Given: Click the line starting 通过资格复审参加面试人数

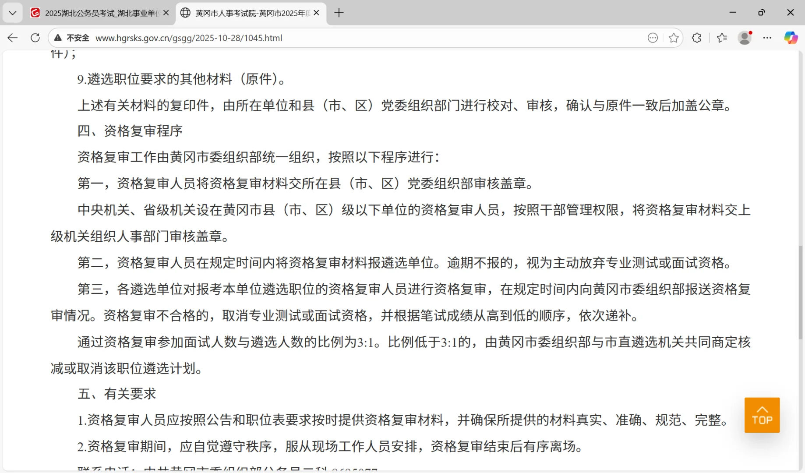Looking at the screenshot, I should click(401, 355).
